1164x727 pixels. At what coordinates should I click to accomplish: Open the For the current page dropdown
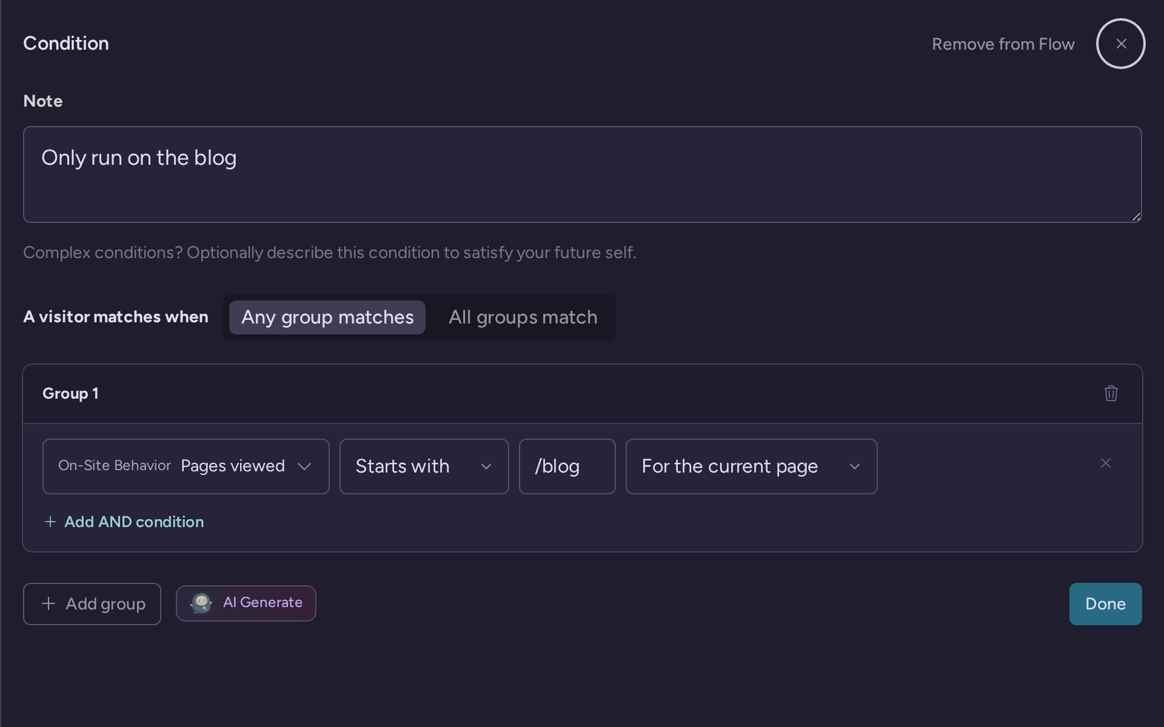(752, 466)
